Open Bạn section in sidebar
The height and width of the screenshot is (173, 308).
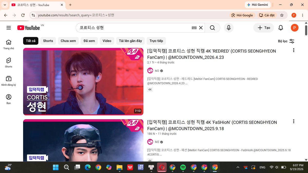pyautogui.click(x=9, y=99)
